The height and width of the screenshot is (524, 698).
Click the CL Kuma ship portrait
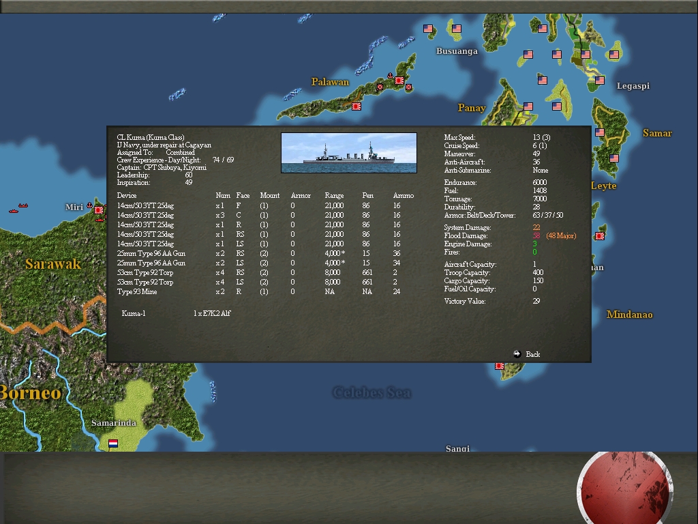tap(349, 153)
